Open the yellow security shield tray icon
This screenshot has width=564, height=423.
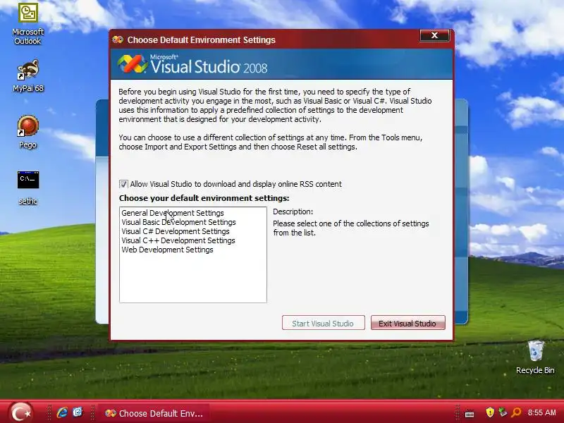pyautogui.click(x=489, y=412)
